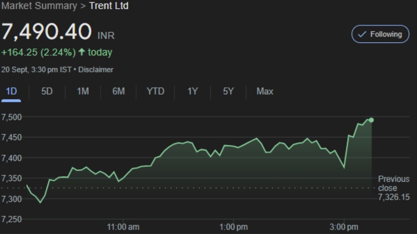
Task: Select the YTD time range tab
Action: coord(155,91)
